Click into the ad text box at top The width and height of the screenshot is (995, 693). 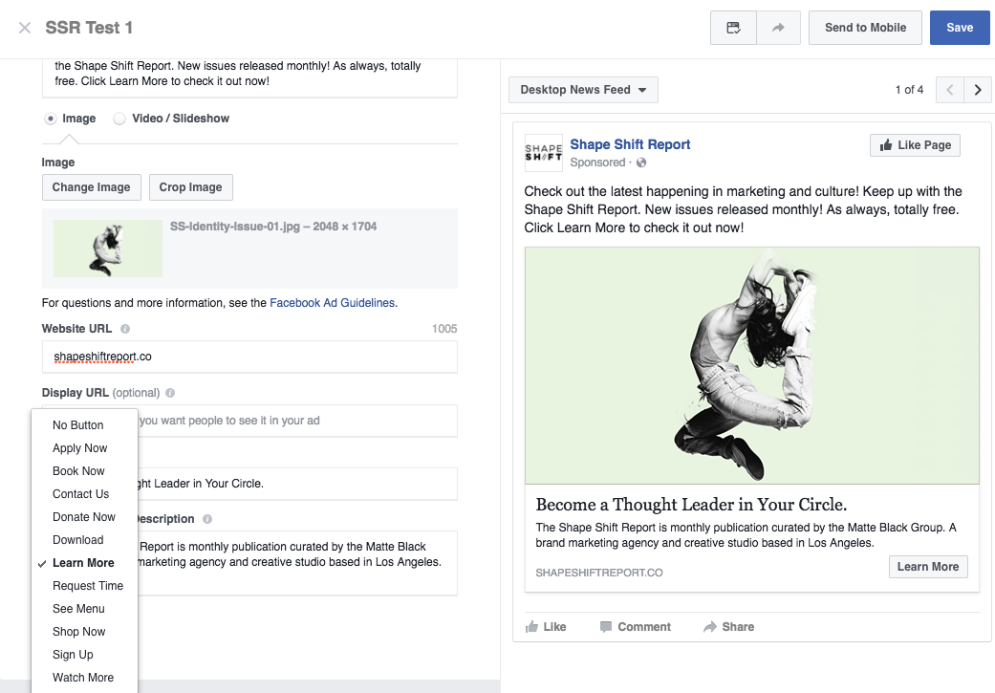tap(249, 78)
